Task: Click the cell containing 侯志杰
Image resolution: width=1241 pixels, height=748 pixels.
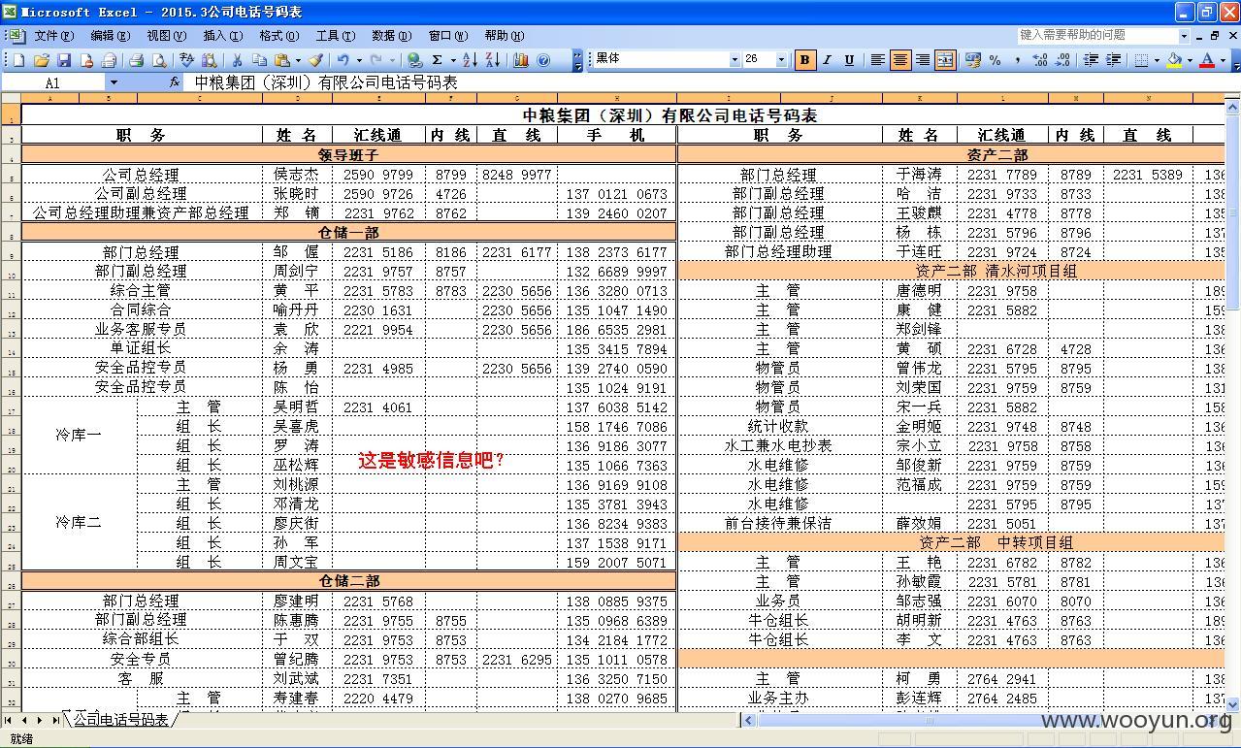Action: point(297,175)
